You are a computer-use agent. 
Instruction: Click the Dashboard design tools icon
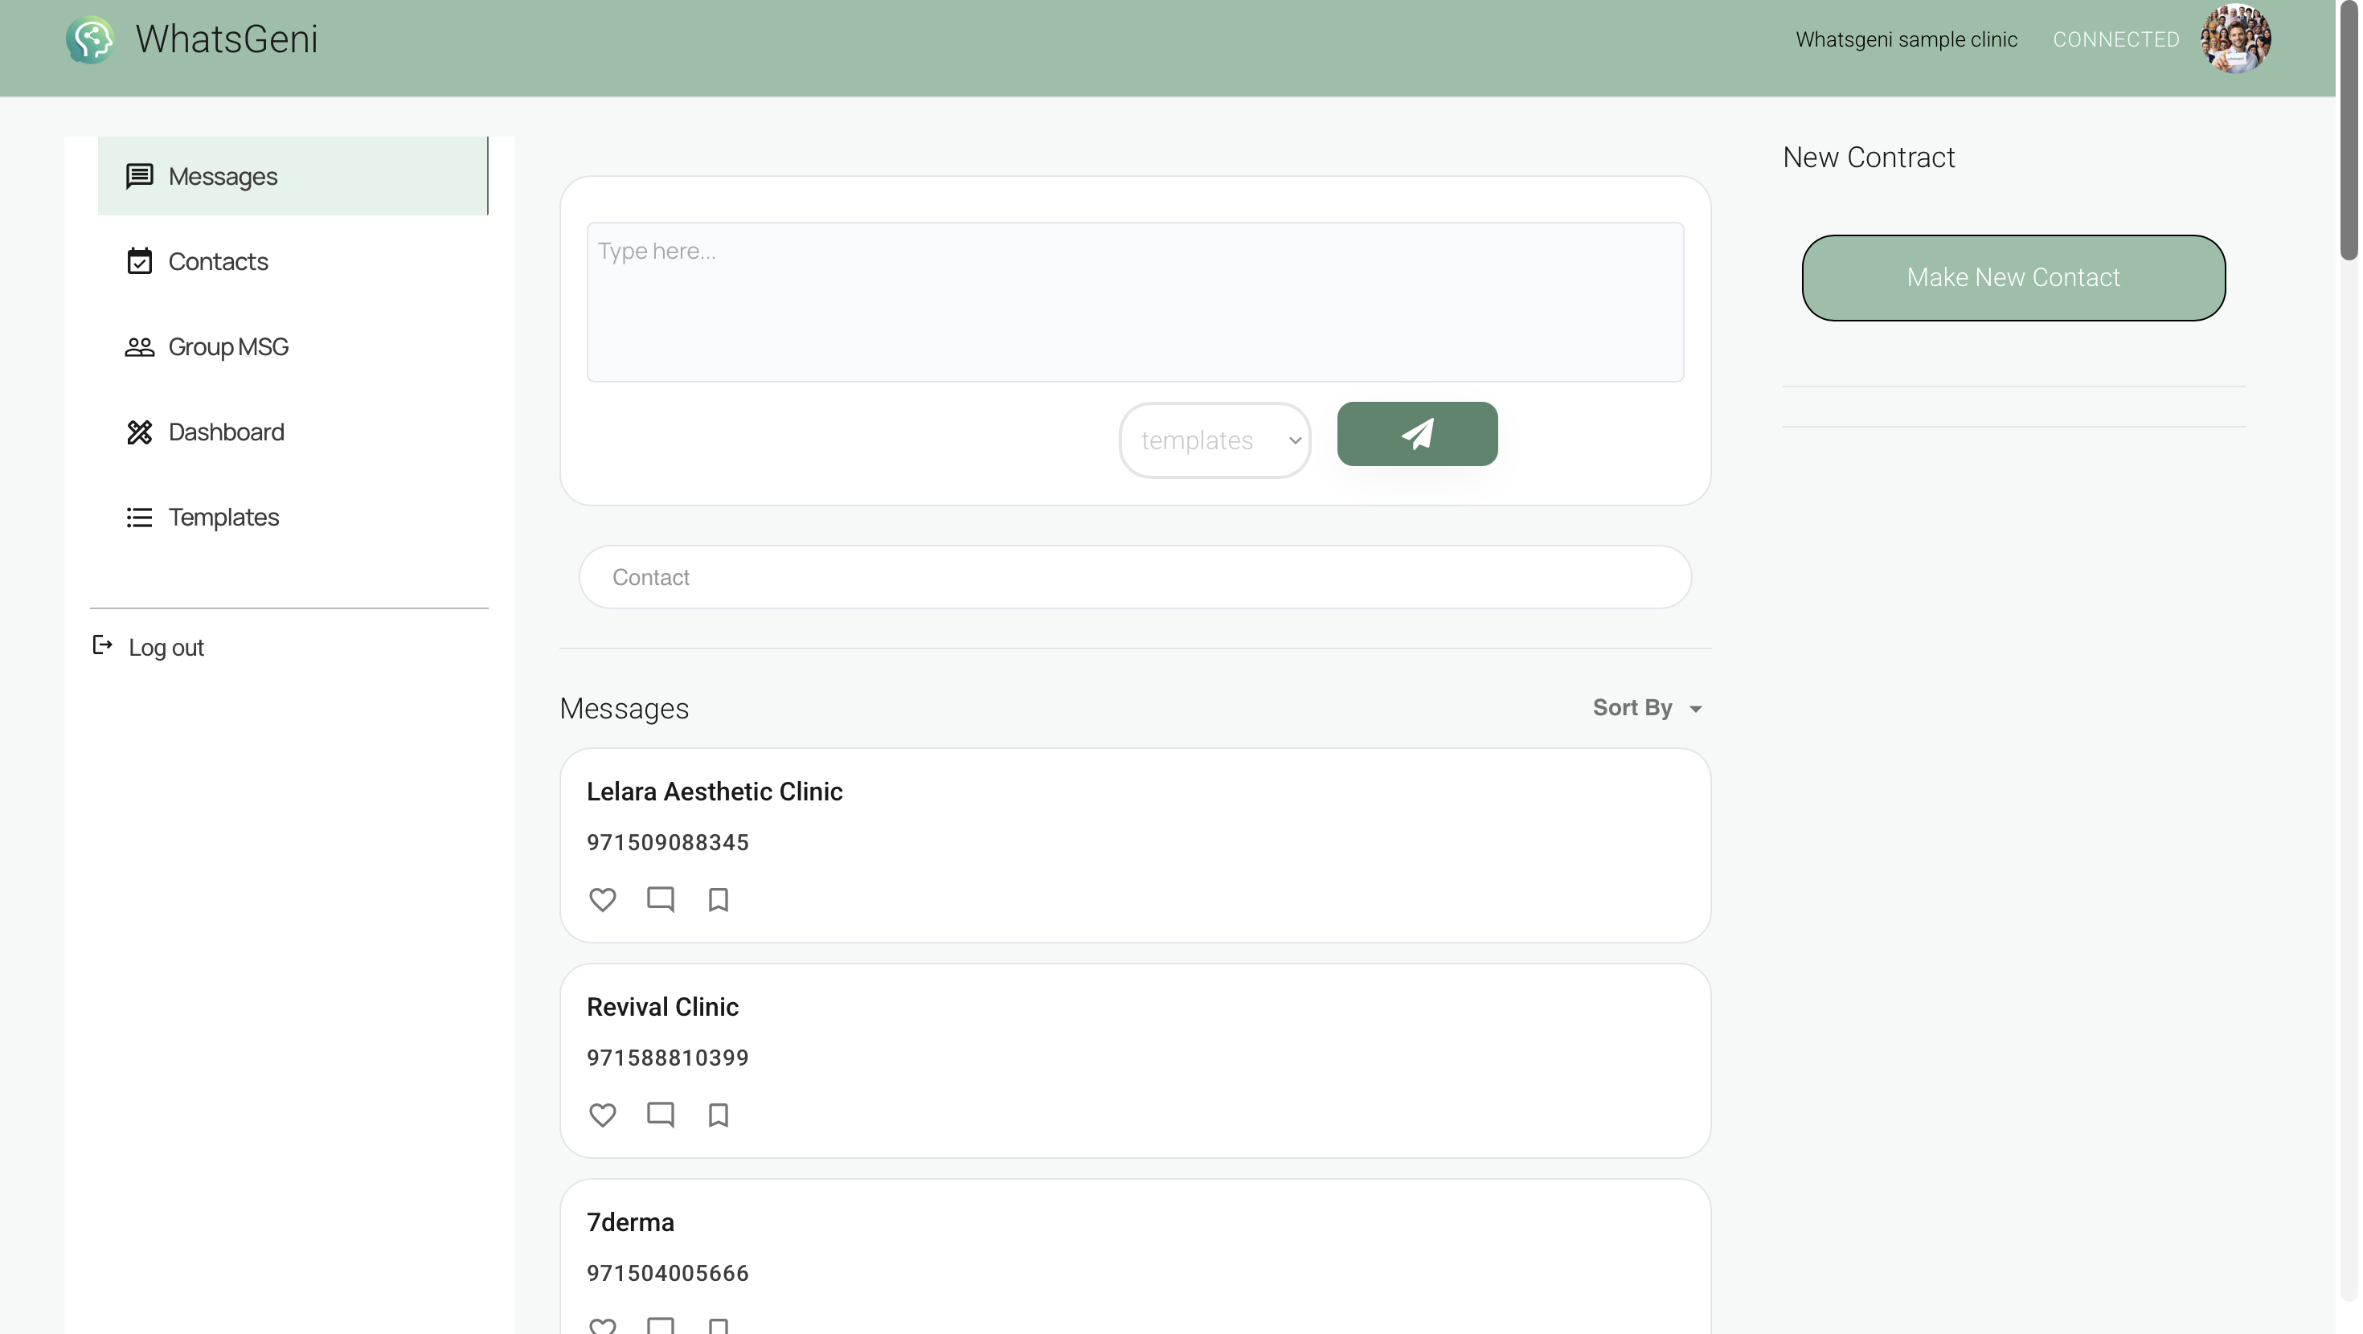tap(139, 432)
